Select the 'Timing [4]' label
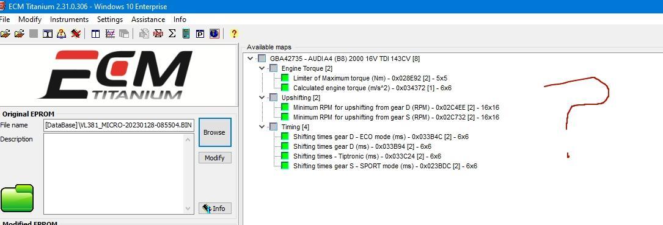The image size is (663, 225). (295, 127)
